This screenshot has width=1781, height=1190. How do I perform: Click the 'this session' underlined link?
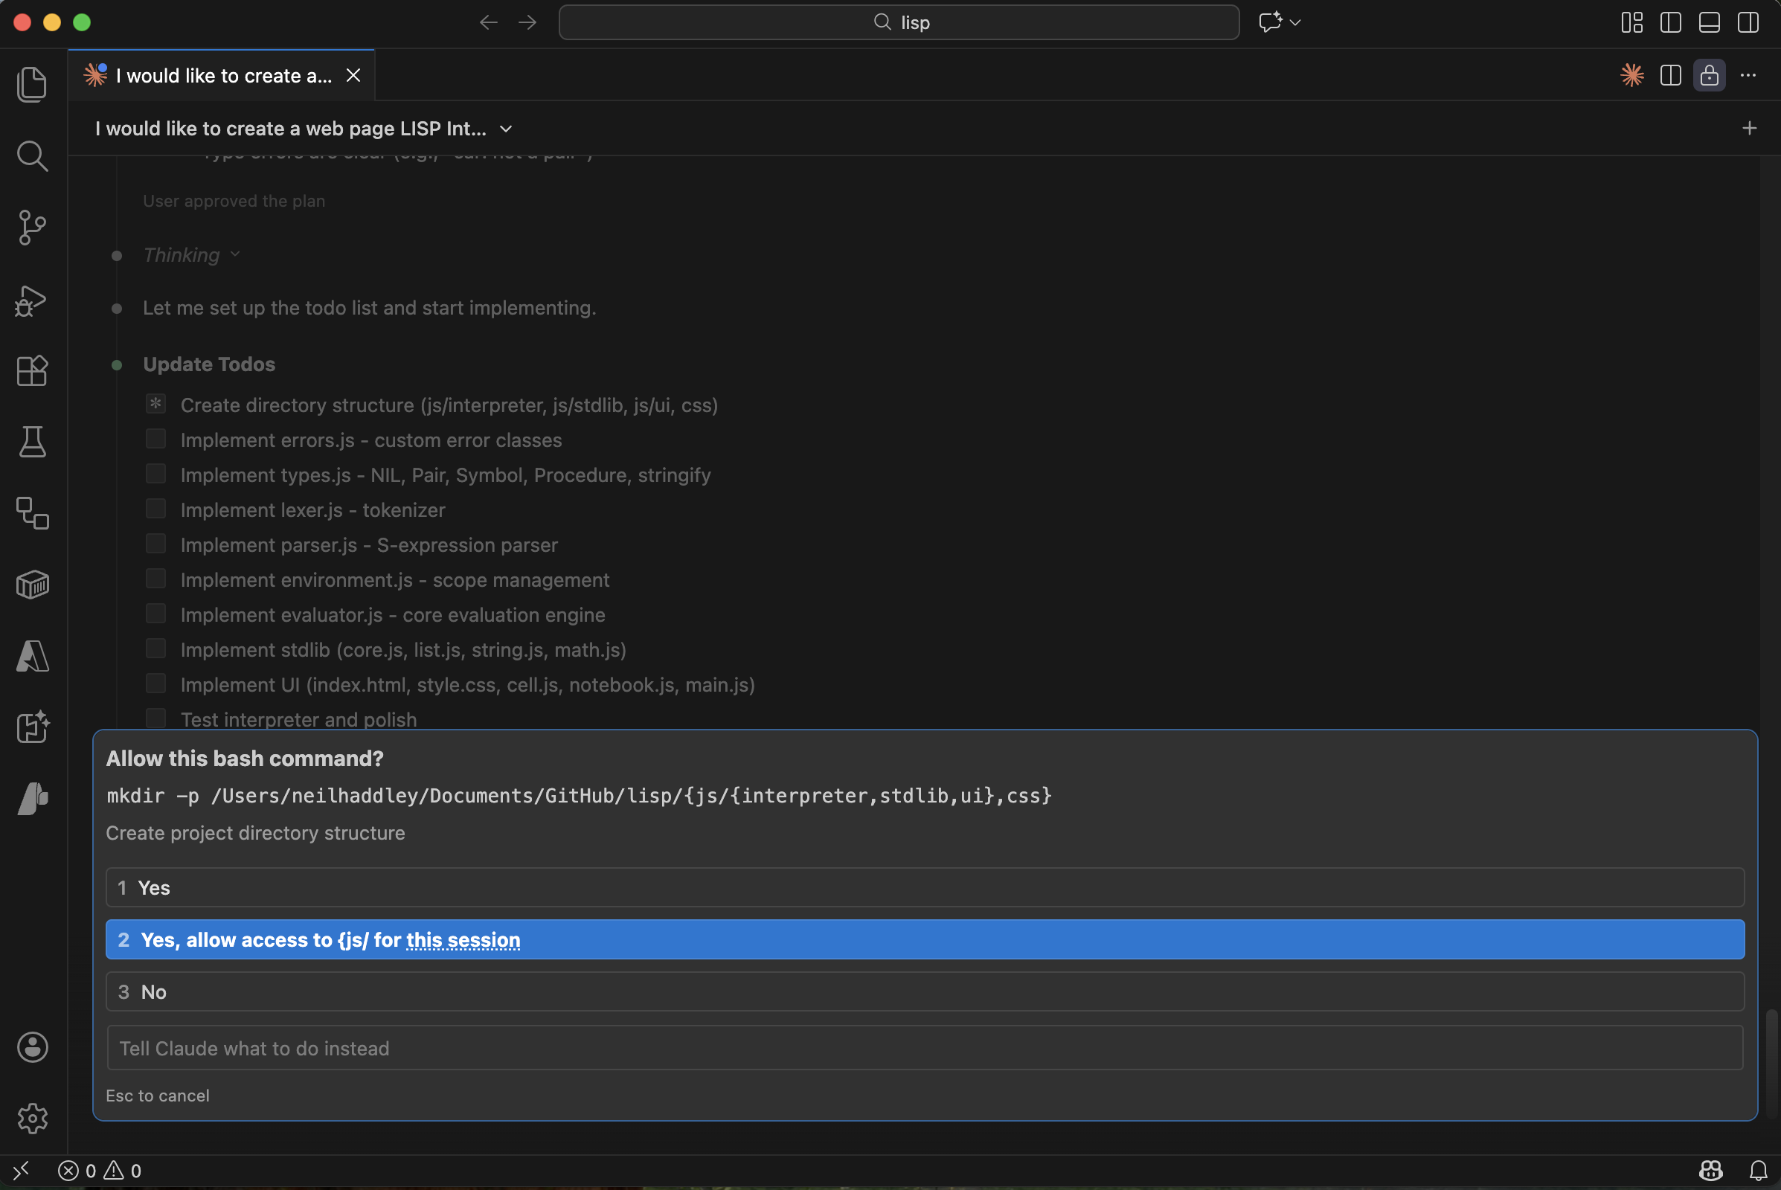[463, 939]
